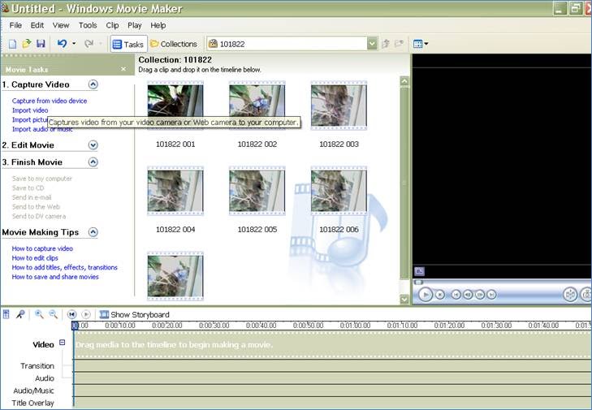Click the timeline ruler at 0:00:30.00
Screen dimensions: 592x410
pos(214,326)
